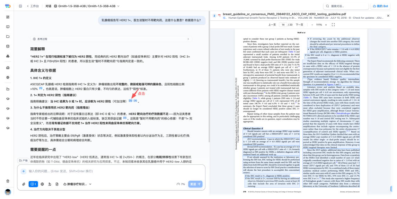Image resolution: width=397 pixels, height=199 pixels.
Task: Expand the 思考过程 thinking section
Action: pos(111,39)
